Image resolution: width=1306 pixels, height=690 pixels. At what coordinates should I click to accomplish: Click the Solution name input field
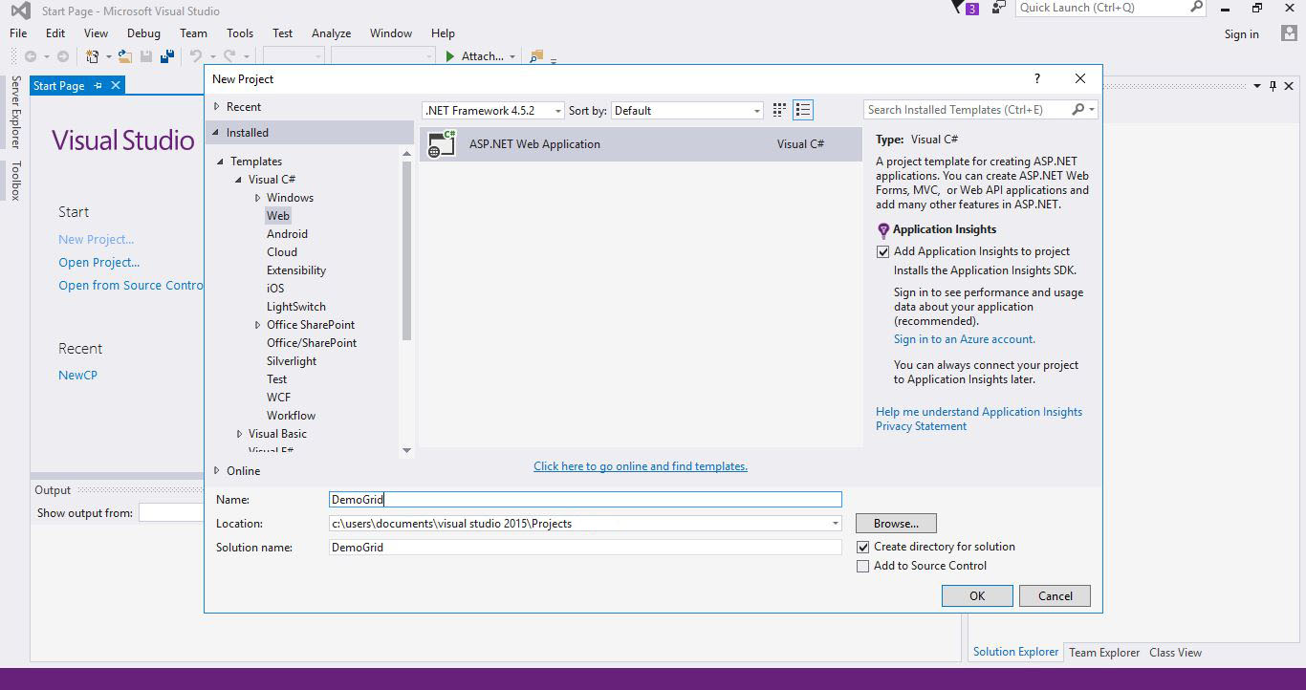[x=585, y=548]
